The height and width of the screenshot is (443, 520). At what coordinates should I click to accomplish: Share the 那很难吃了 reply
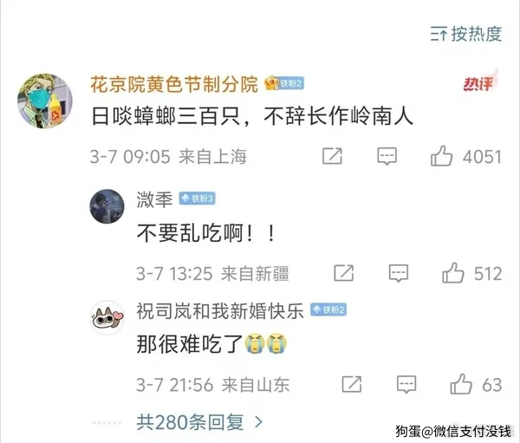coord(352,384)
